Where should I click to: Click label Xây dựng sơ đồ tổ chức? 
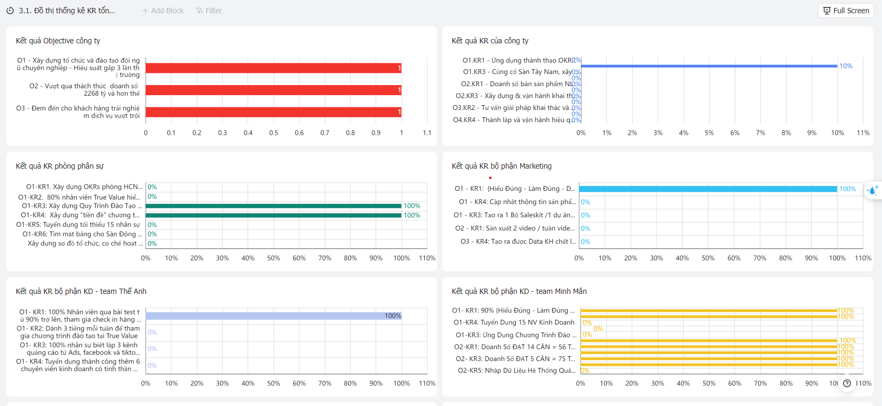[85, 244]
